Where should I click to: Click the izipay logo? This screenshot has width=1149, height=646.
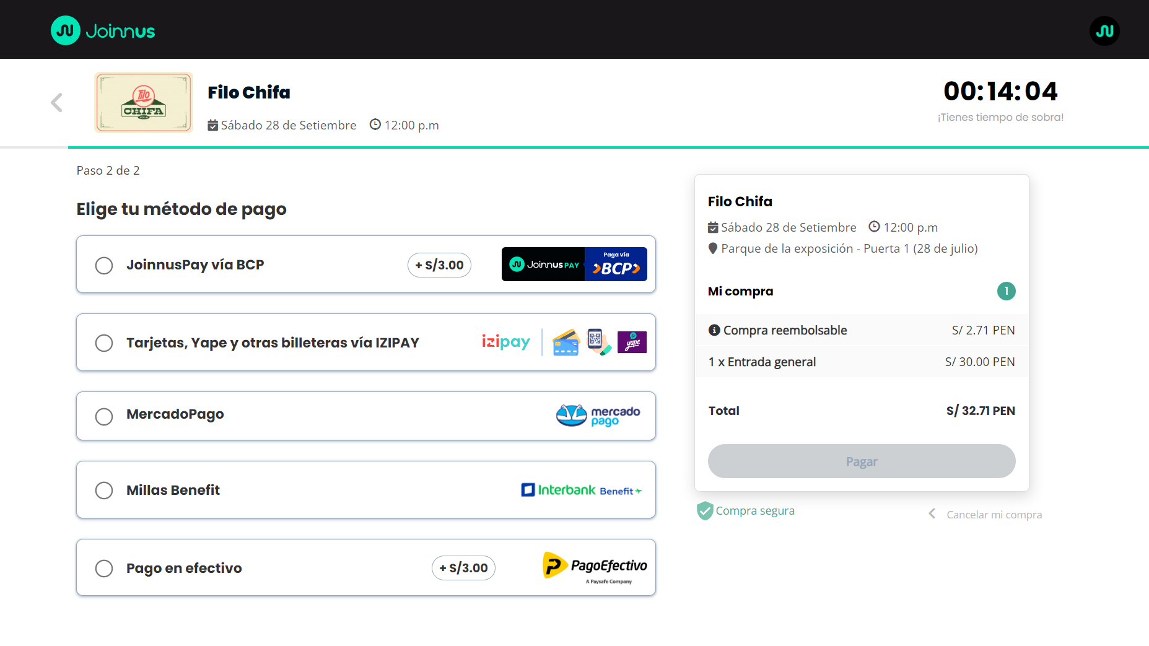pos(505,342)
